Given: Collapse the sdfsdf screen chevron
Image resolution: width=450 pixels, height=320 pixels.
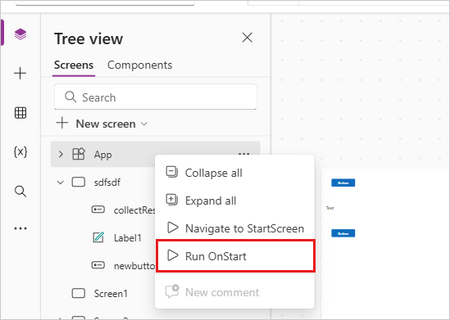Looking at the screenshot, I should (x=61, y=183).
